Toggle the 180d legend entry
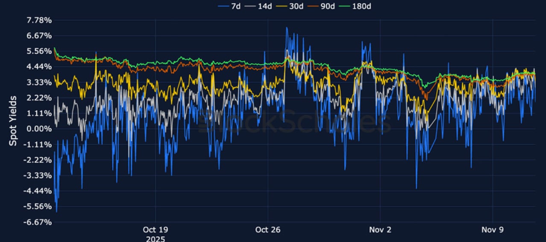Screen dimensions: 546x242 point(364,6)
